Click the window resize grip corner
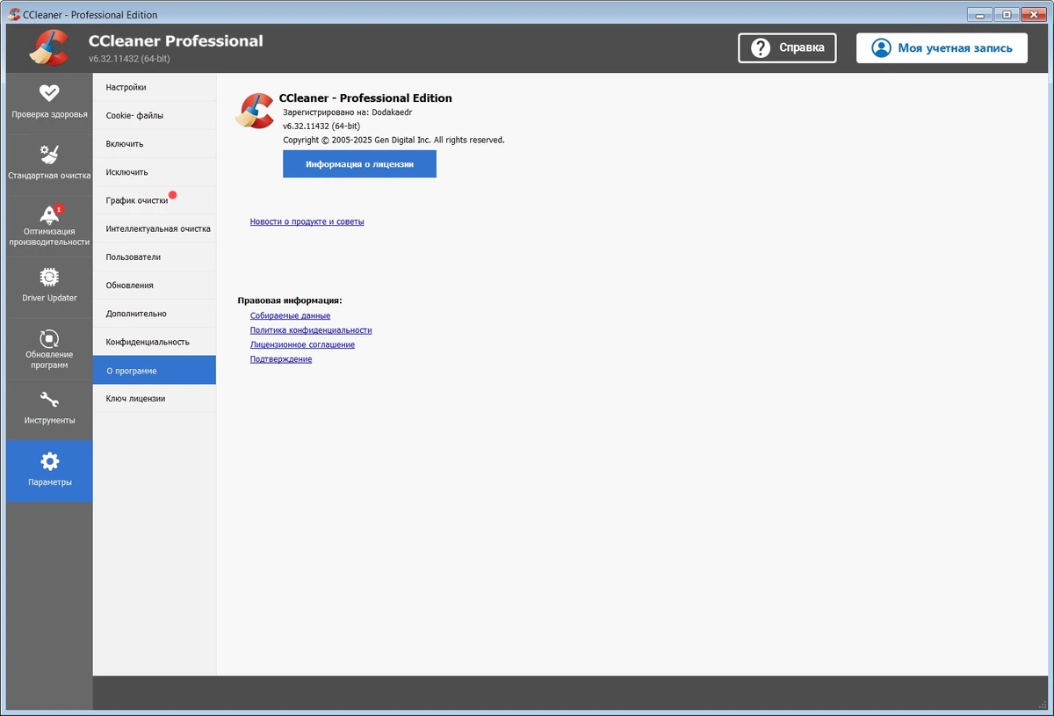This screenshot has height=716, width=1054. 1041,703
